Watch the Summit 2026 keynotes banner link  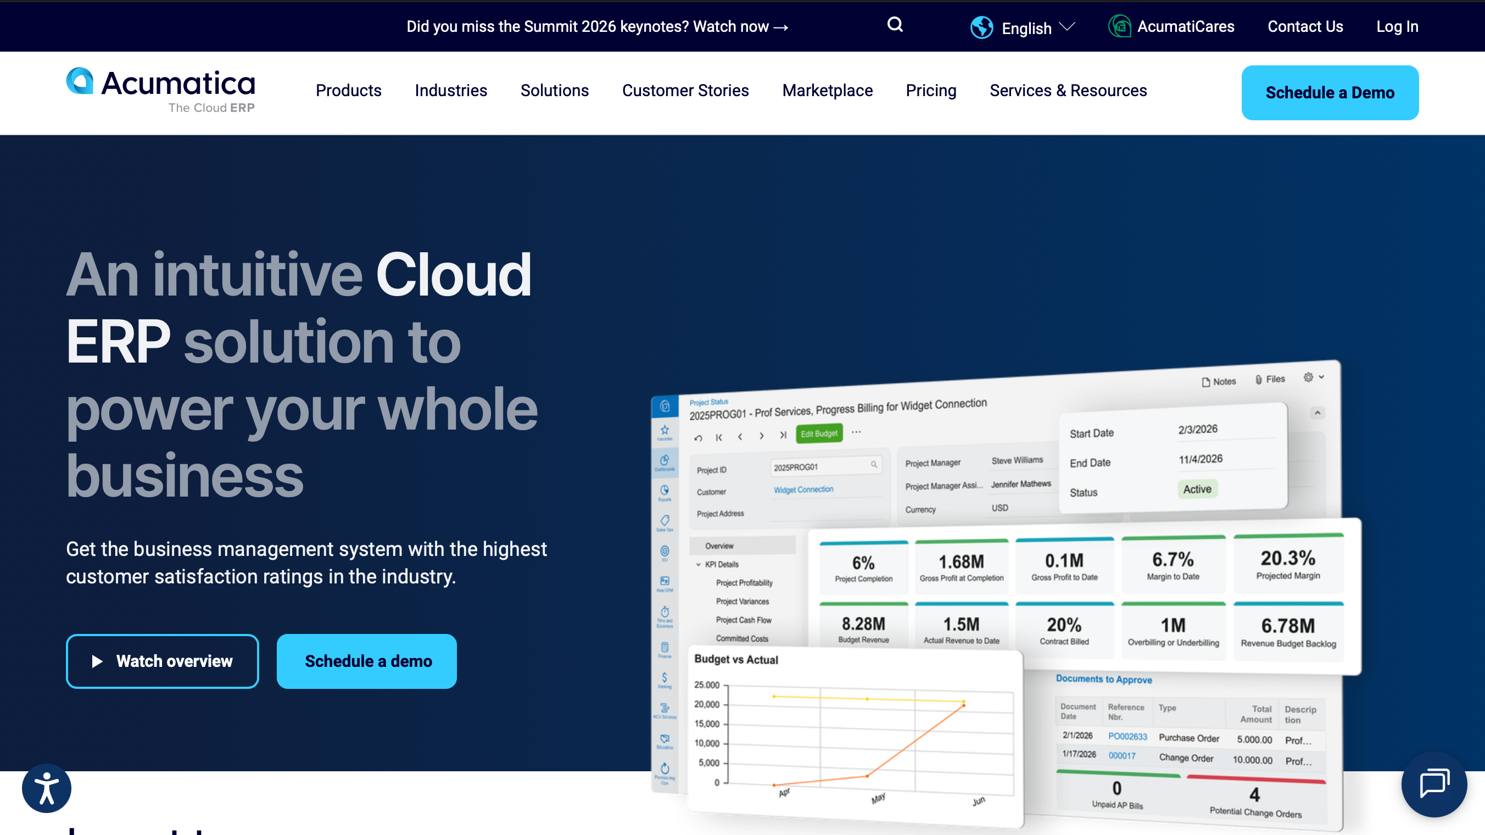click(x=597, y=26)
